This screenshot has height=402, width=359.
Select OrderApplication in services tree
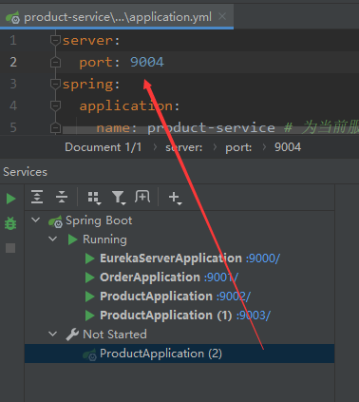[x=150, y=278]
